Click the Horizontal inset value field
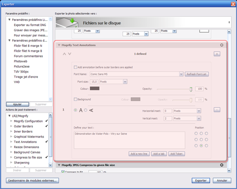 (x=168, y=111)
